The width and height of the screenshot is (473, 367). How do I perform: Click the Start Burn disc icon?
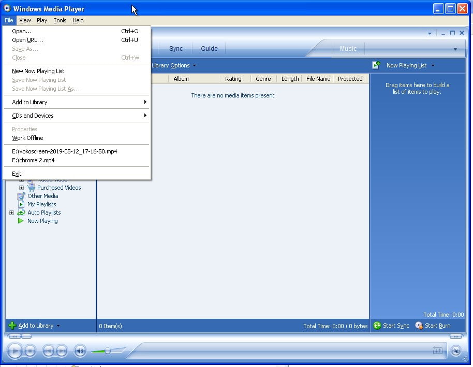coord(419,326)
